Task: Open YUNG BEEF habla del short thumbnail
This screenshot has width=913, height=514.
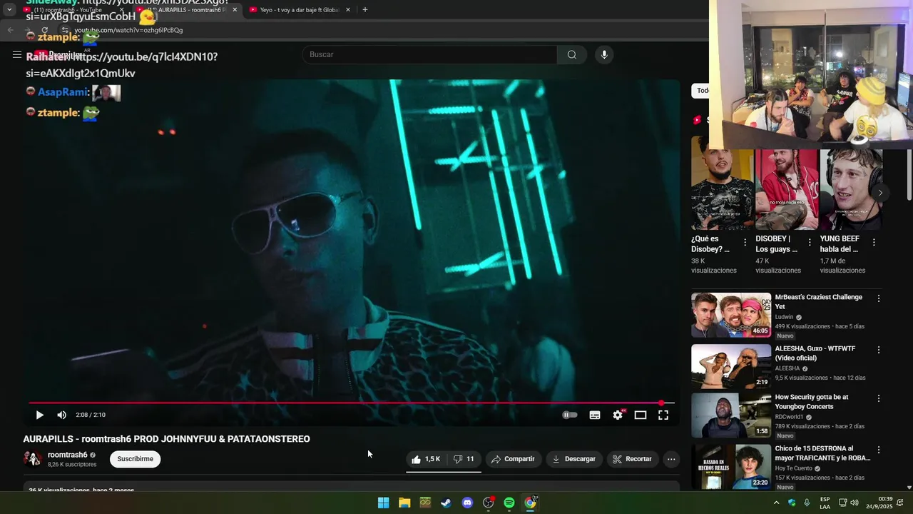Action: [851, 189]
